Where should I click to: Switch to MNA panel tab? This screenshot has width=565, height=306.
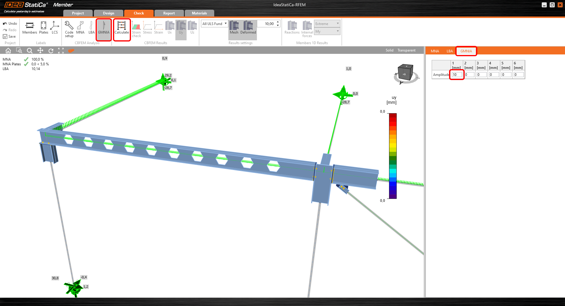coord(435,51)
